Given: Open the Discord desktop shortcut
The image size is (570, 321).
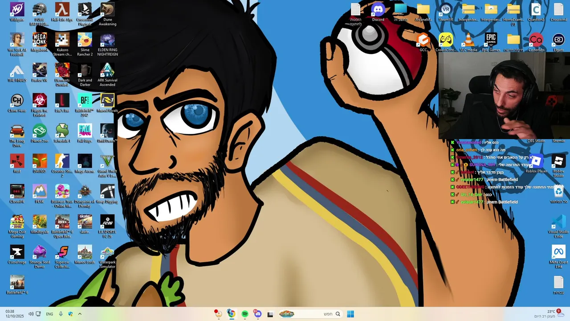Looking at the screenshot, I should 378,12.
